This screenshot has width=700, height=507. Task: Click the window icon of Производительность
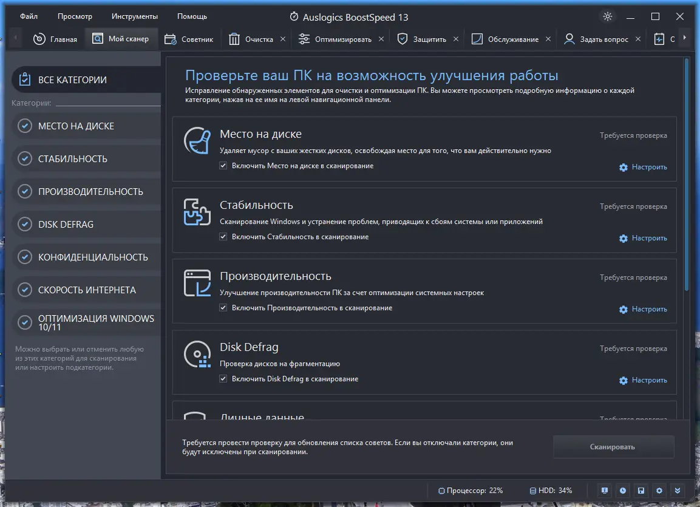click(x=197, y=283)
